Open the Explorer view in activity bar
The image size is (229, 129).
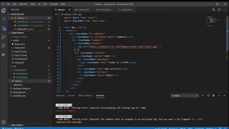[x=4, y=10]
